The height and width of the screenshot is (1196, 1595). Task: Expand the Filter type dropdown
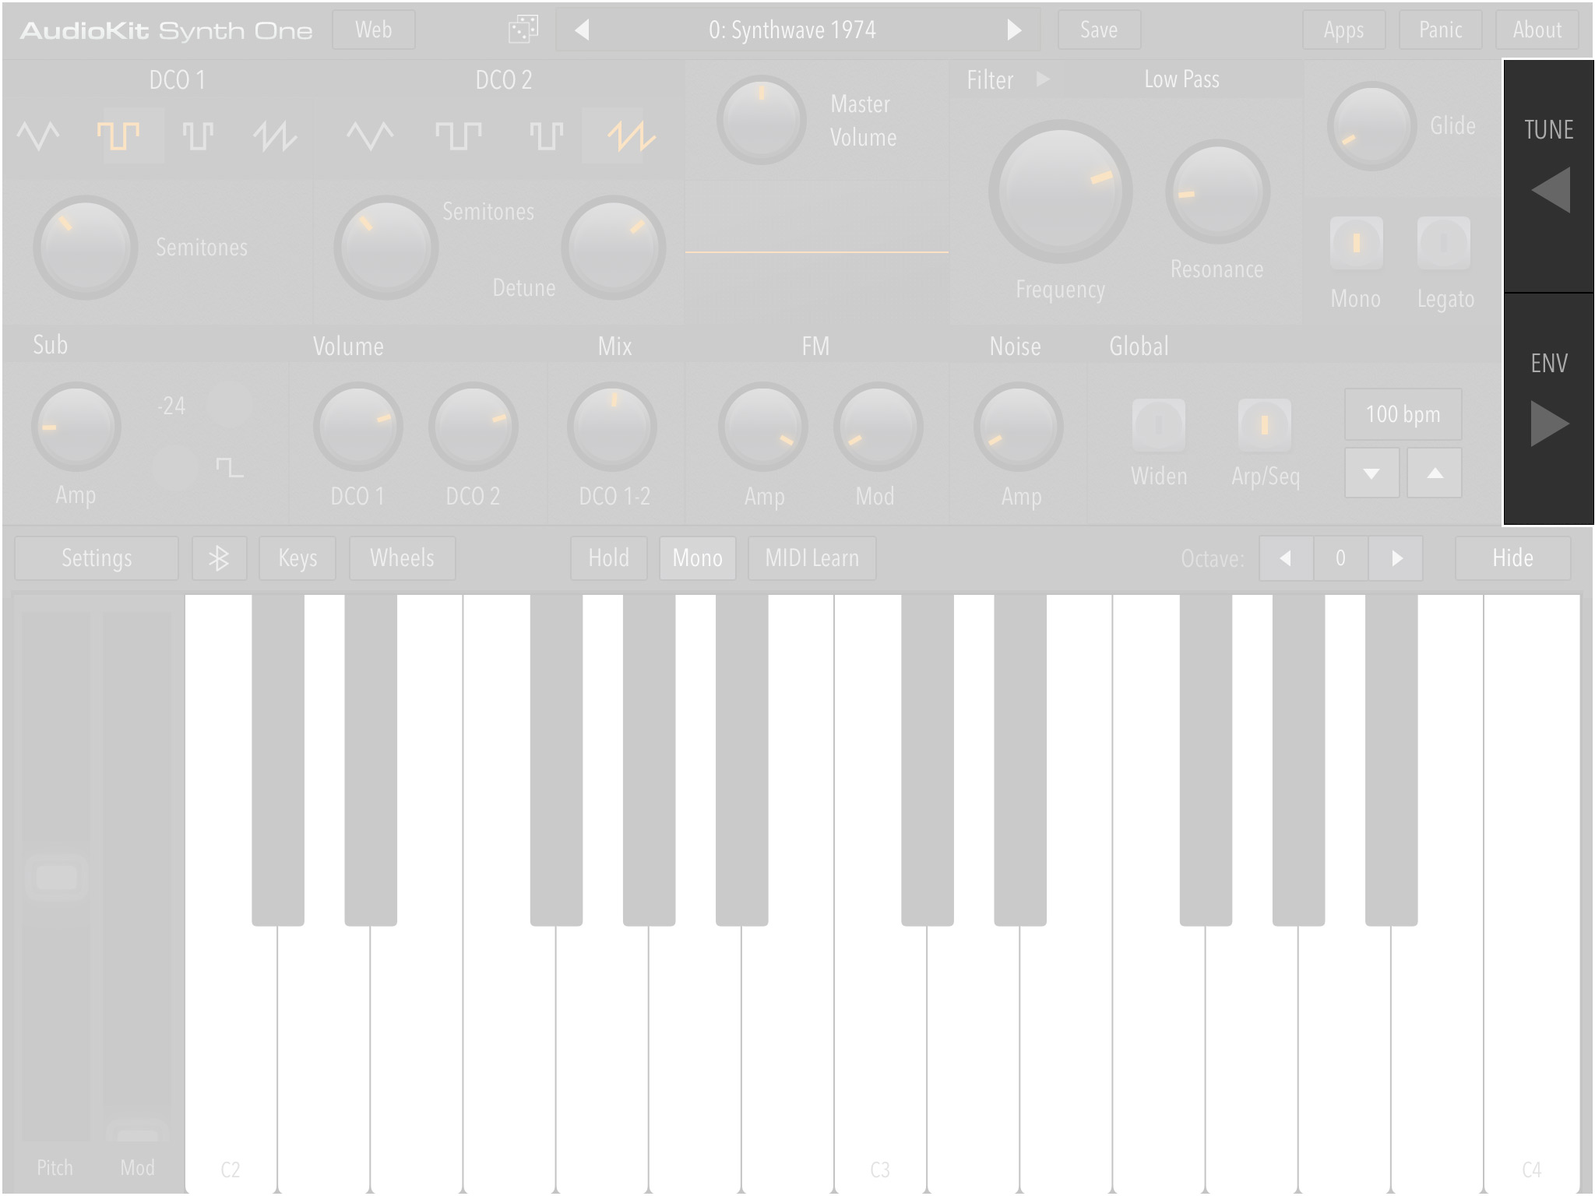pos(1042,79)
